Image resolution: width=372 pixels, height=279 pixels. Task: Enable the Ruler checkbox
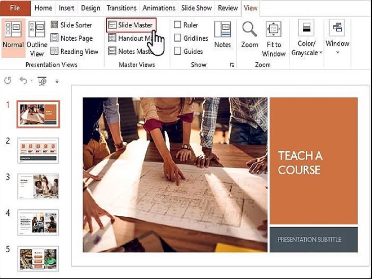(x=177, y=25)
